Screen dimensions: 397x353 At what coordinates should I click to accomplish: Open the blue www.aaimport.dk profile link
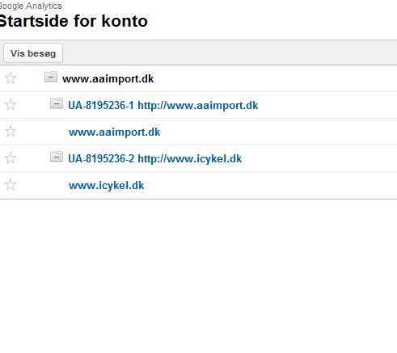(114, 132)
